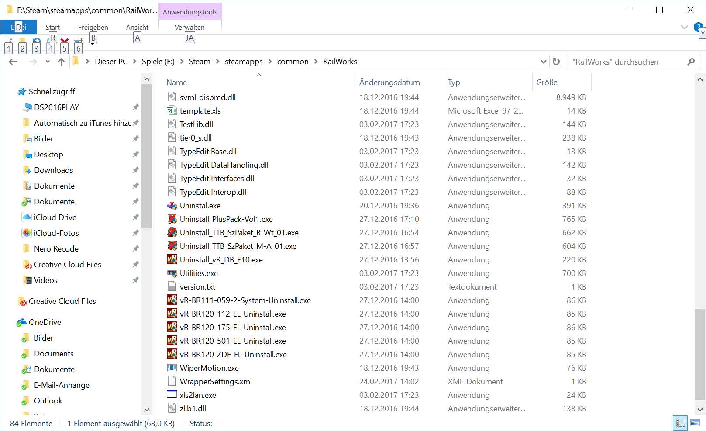Open the Freigeben ribbon tab
The height and width of the screenshot is (431, 706).
click(x=93, y=27)
